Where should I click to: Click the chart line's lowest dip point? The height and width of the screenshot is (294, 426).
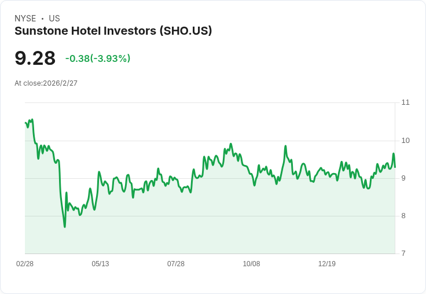tap(65, 226)
